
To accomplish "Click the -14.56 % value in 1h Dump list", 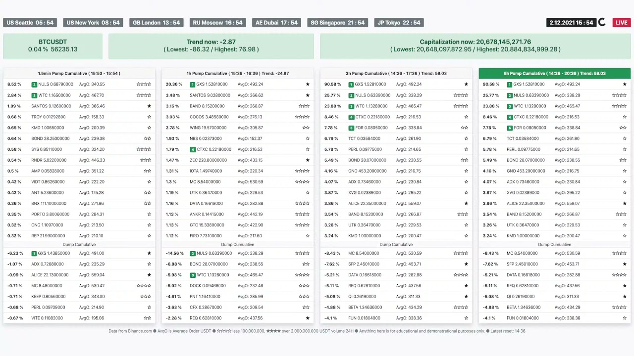I will click(175, 253).
